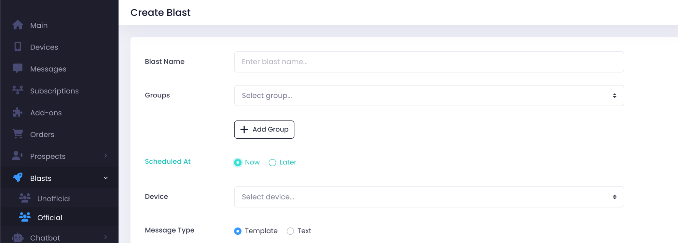Click the Chatbot robot icon

pos(18,238)
